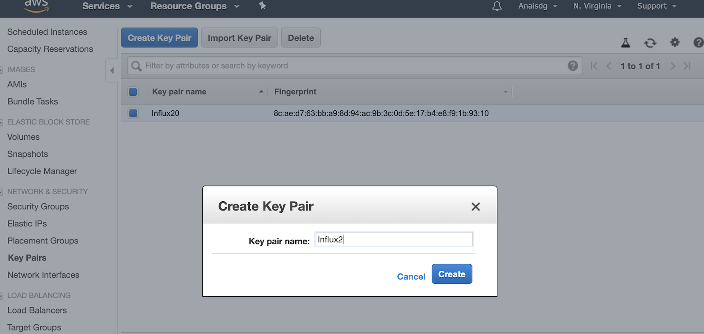The height and width of the screenshot is (334, 704).
Task: Click the filter bar help circle icon
Action: pyautogui.click(x=572, y=65)
